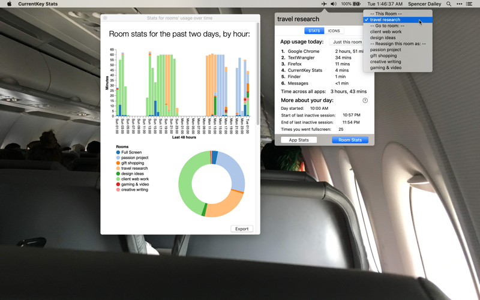The width and height of the screenshot is (480, 300).
Task: Switch to the ICONS tab
Action: (334, 31)
